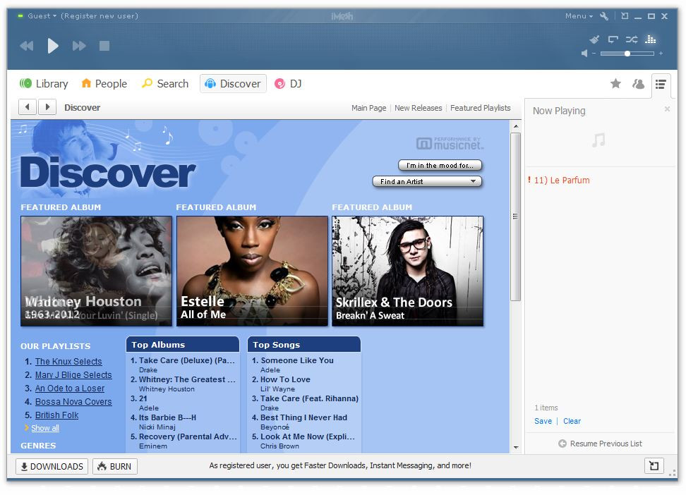Open top album Whitney: The Greatest
686x495 pixels.
click(x=187, y=379)
